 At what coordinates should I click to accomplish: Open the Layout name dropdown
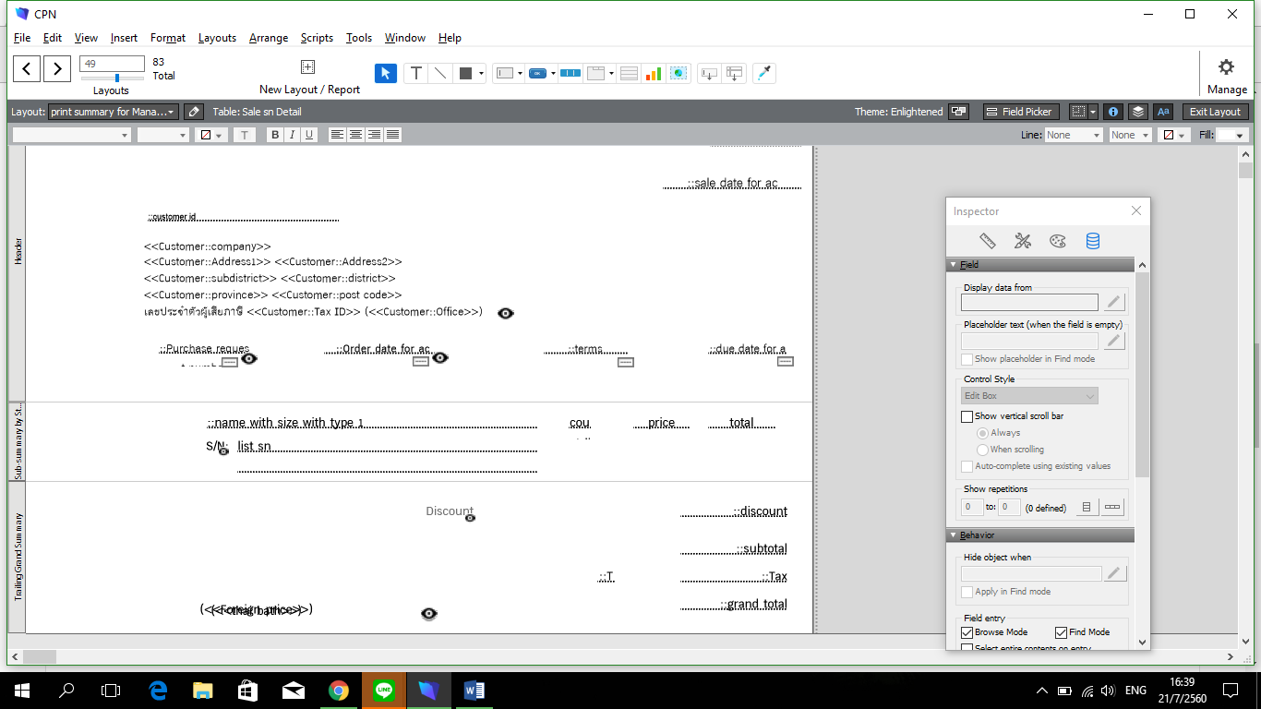click(x=114, y=112)
